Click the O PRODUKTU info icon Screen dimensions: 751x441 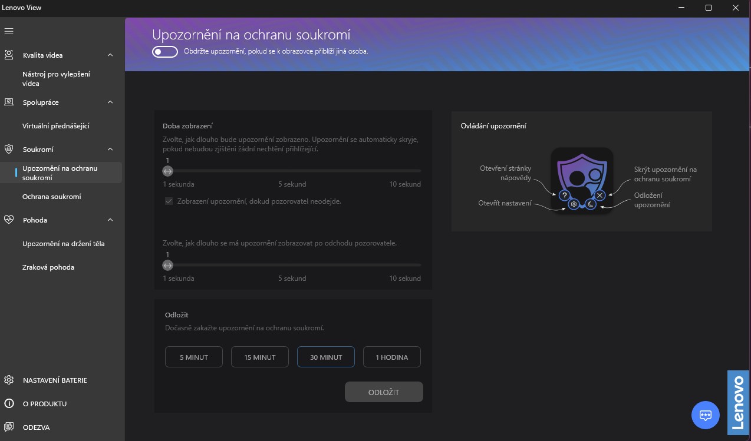9,403
